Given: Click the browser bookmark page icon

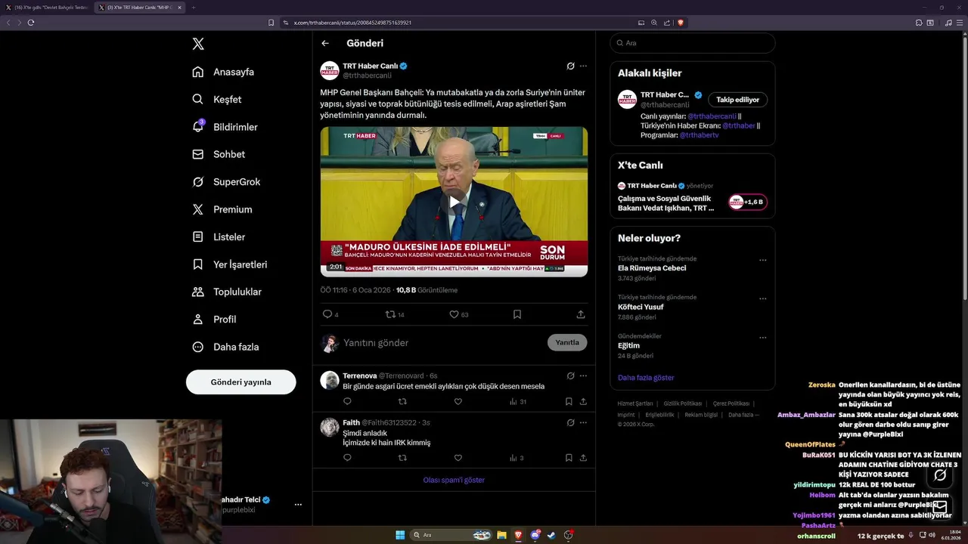Looking at the screenshot, I should click(x=271, y=23).
